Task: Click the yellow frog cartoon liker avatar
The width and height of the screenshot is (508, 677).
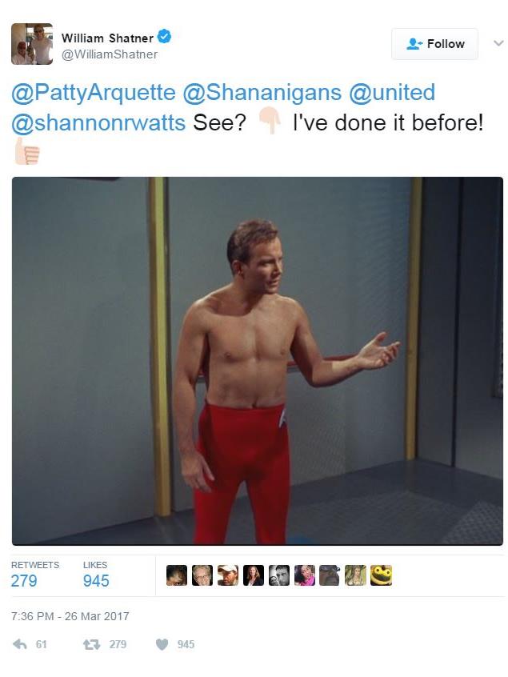Action: pos(381,575)
